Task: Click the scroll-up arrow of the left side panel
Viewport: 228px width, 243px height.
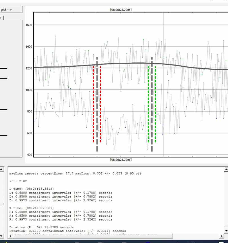Action: 2,169
